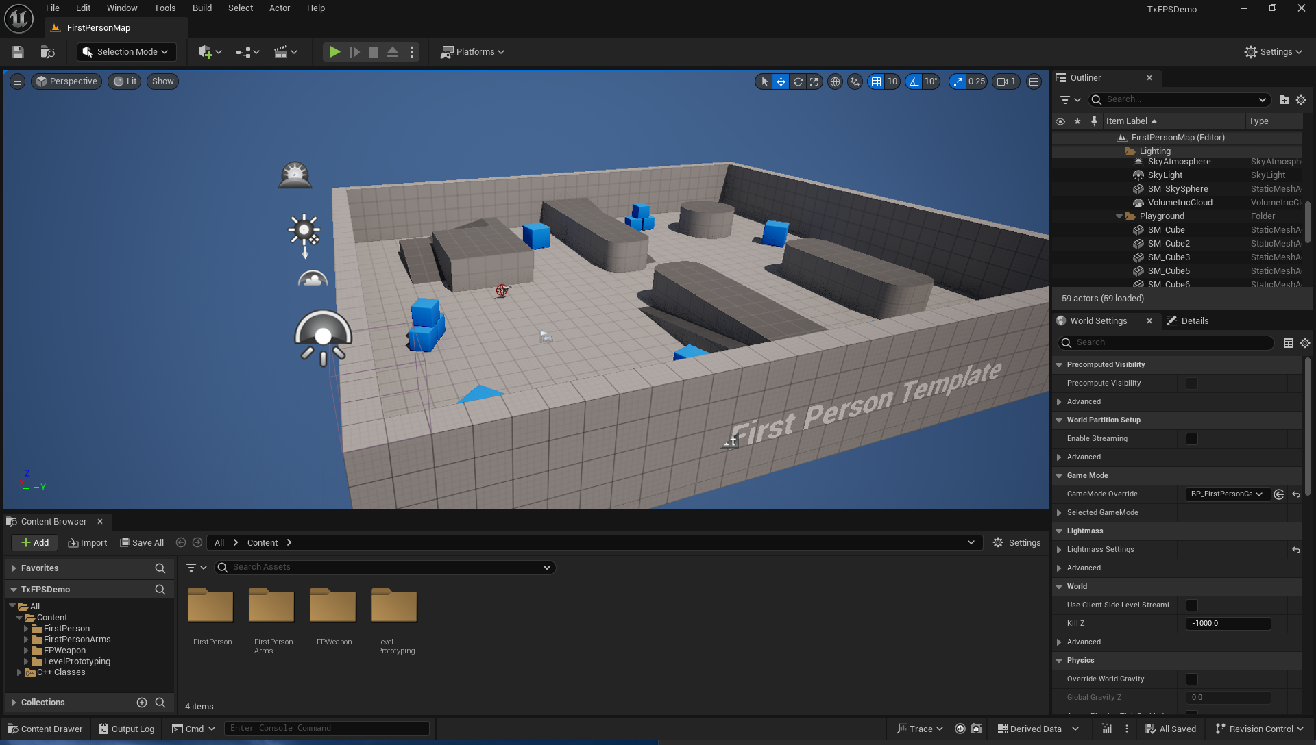Click the Show flags button

point(162,81)
